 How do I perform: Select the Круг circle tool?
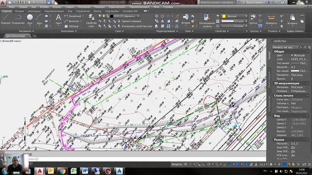tap(30, 19)
